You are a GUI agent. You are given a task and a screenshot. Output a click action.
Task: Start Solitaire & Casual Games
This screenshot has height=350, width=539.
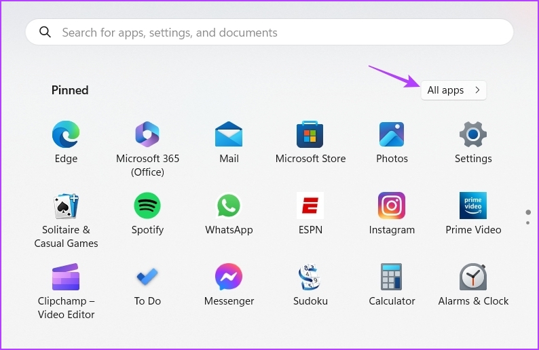66,206
